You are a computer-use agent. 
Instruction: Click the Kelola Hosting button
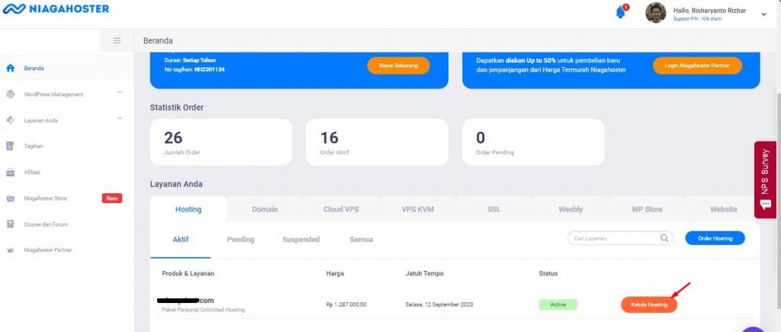click(x=649, y=305)
